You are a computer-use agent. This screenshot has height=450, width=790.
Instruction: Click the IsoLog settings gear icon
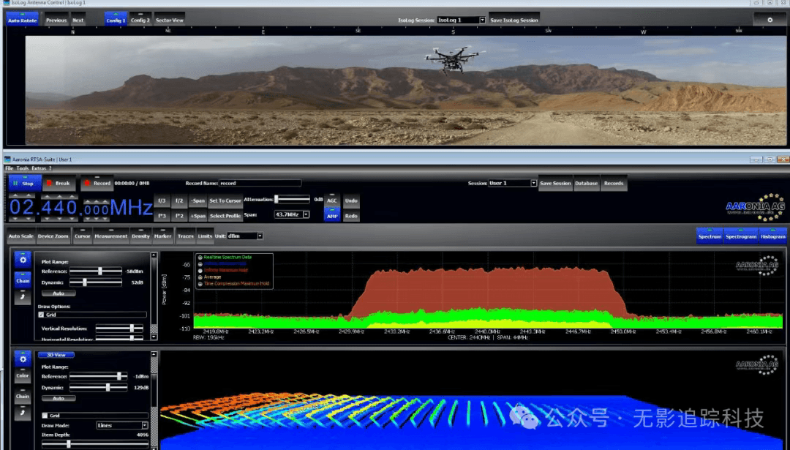[x=770, y=20]
